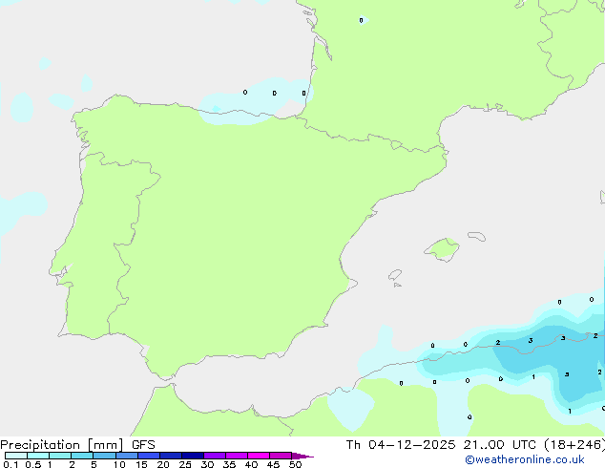Click the purple over-50 arrow tip of legend
Screen dimensions: 605x468
(302, 456)
